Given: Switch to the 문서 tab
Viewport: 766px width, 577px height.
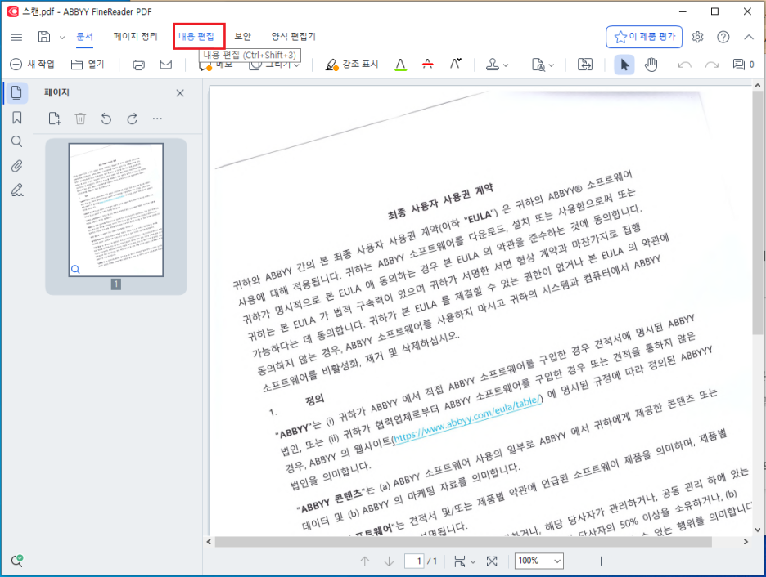Looking at the screenshot, I should tap(84, 37).
